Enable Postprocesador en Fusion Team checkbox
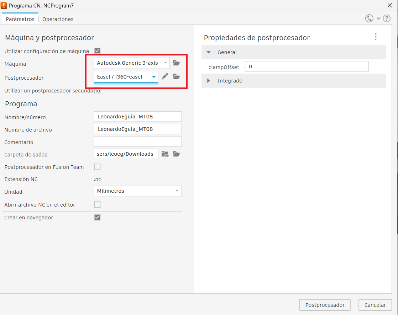The width and height of the screenshot is (398, 315). pyautogui.click(x=98, y=167)
